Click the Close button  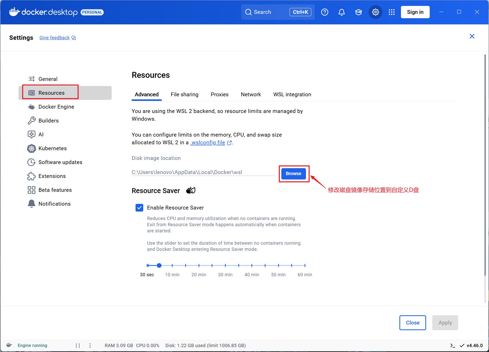(413, 322)
